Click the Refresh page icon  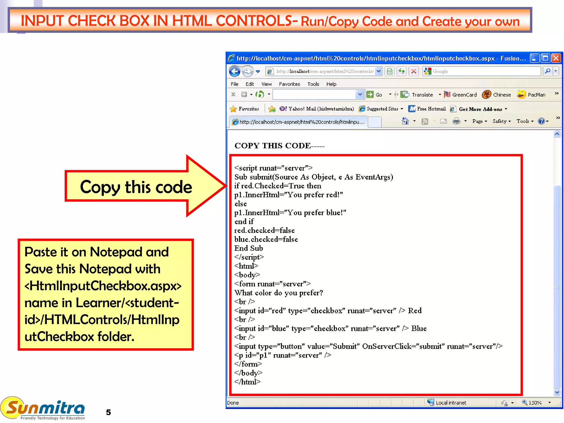pos(402,72)
